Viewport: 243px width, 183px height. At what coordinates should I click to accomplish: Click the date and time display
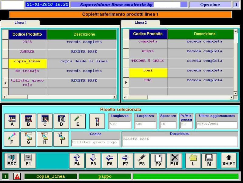[x=47, y=5]
